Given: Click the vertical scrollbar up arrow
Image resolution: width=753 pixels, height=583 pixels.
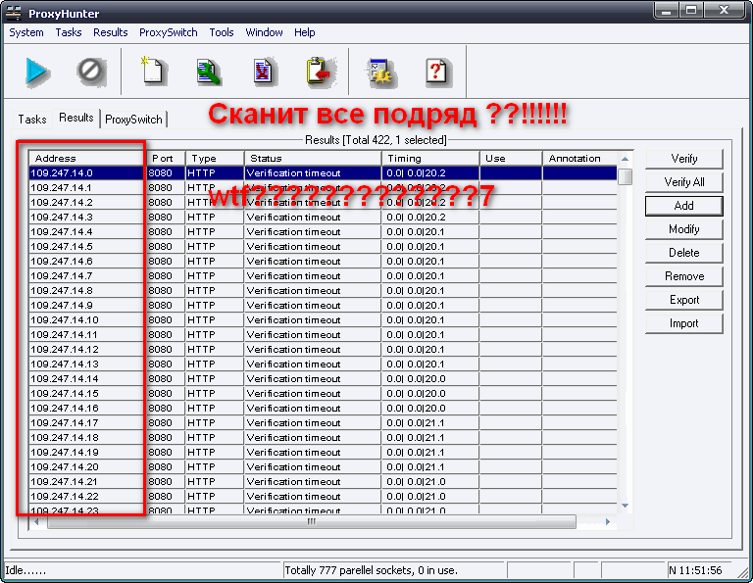Looking at the screenshot, I should (625, 159).
